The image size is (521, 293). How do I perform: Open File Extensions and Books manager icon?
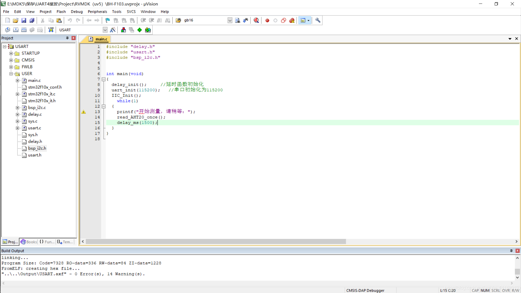(x=123, y=30)
